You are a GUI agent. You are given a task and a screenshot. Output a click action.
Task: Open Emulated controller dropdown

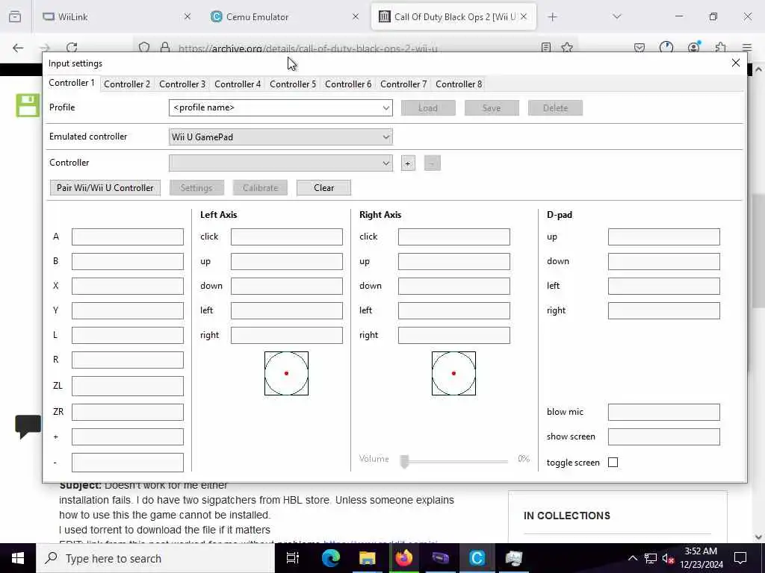(281, 137)
